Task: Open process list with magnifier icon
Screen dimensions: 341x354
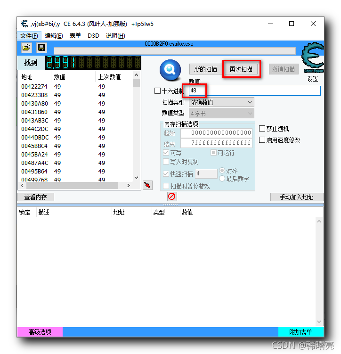Action: (170, 70)
